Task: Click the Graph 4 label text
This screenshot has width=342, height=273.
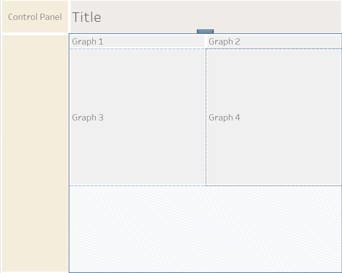Action: tap(224, 117)
